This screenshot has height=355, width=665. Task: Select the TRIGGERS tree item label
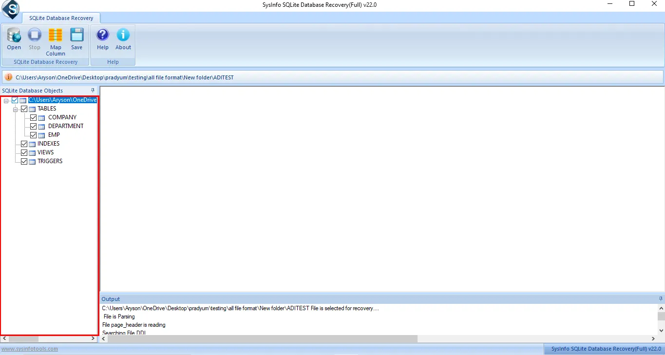point(50,161)
